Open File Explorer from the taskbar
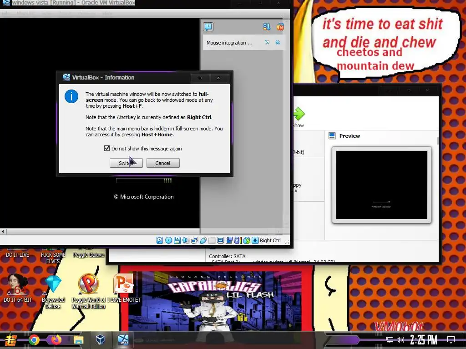 coord(78,340)
